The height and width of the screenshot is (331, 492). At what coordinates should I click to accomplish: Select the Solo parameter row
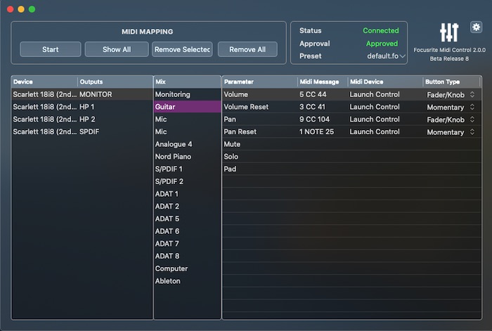pyautogui.click(x=351, y=157)
